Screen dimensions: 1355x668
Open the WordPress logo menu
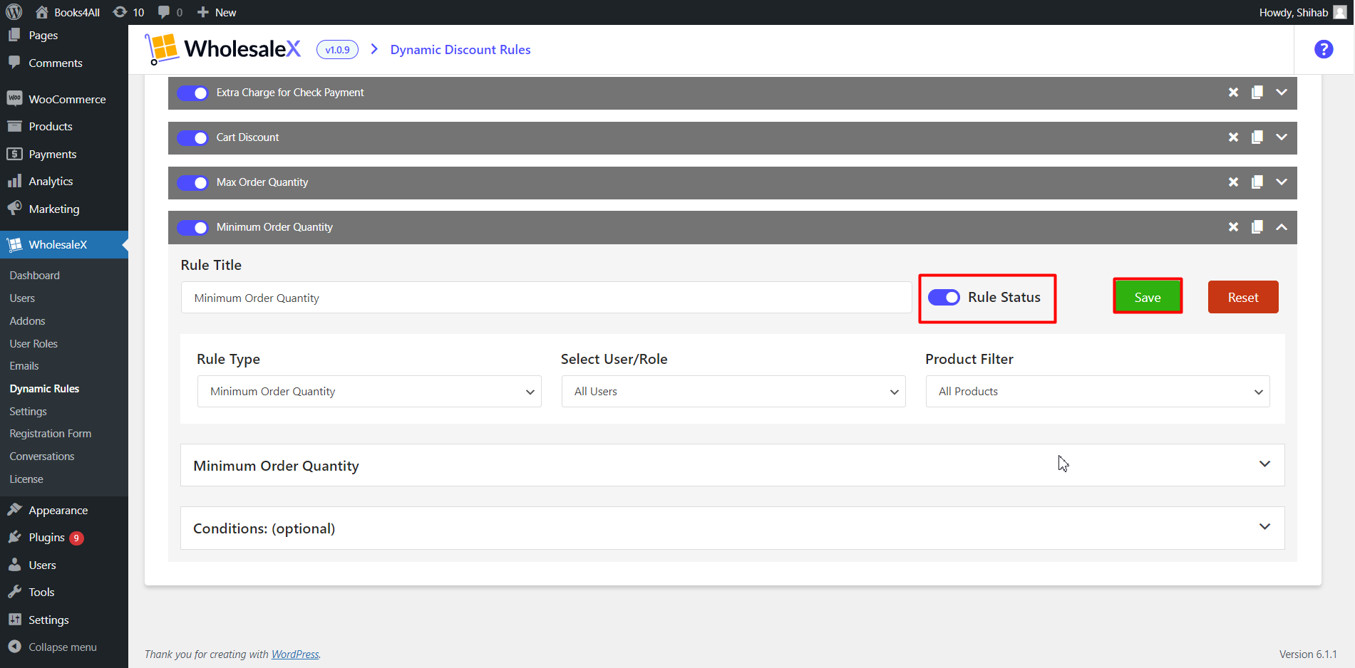14,12
